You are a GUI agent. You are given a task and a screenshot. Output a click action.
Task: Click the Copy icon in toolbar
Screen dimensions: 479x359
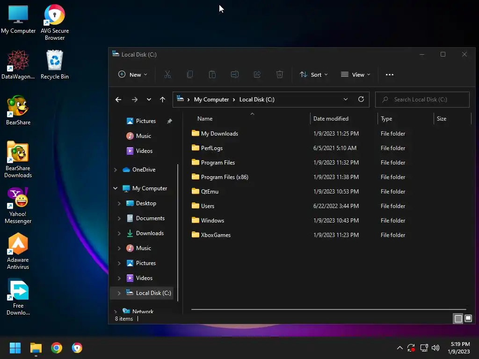click(190, 74)
